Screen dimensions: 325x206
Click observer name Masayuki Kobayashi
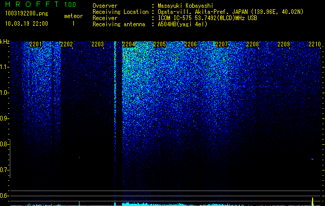(x=185, y=6)
